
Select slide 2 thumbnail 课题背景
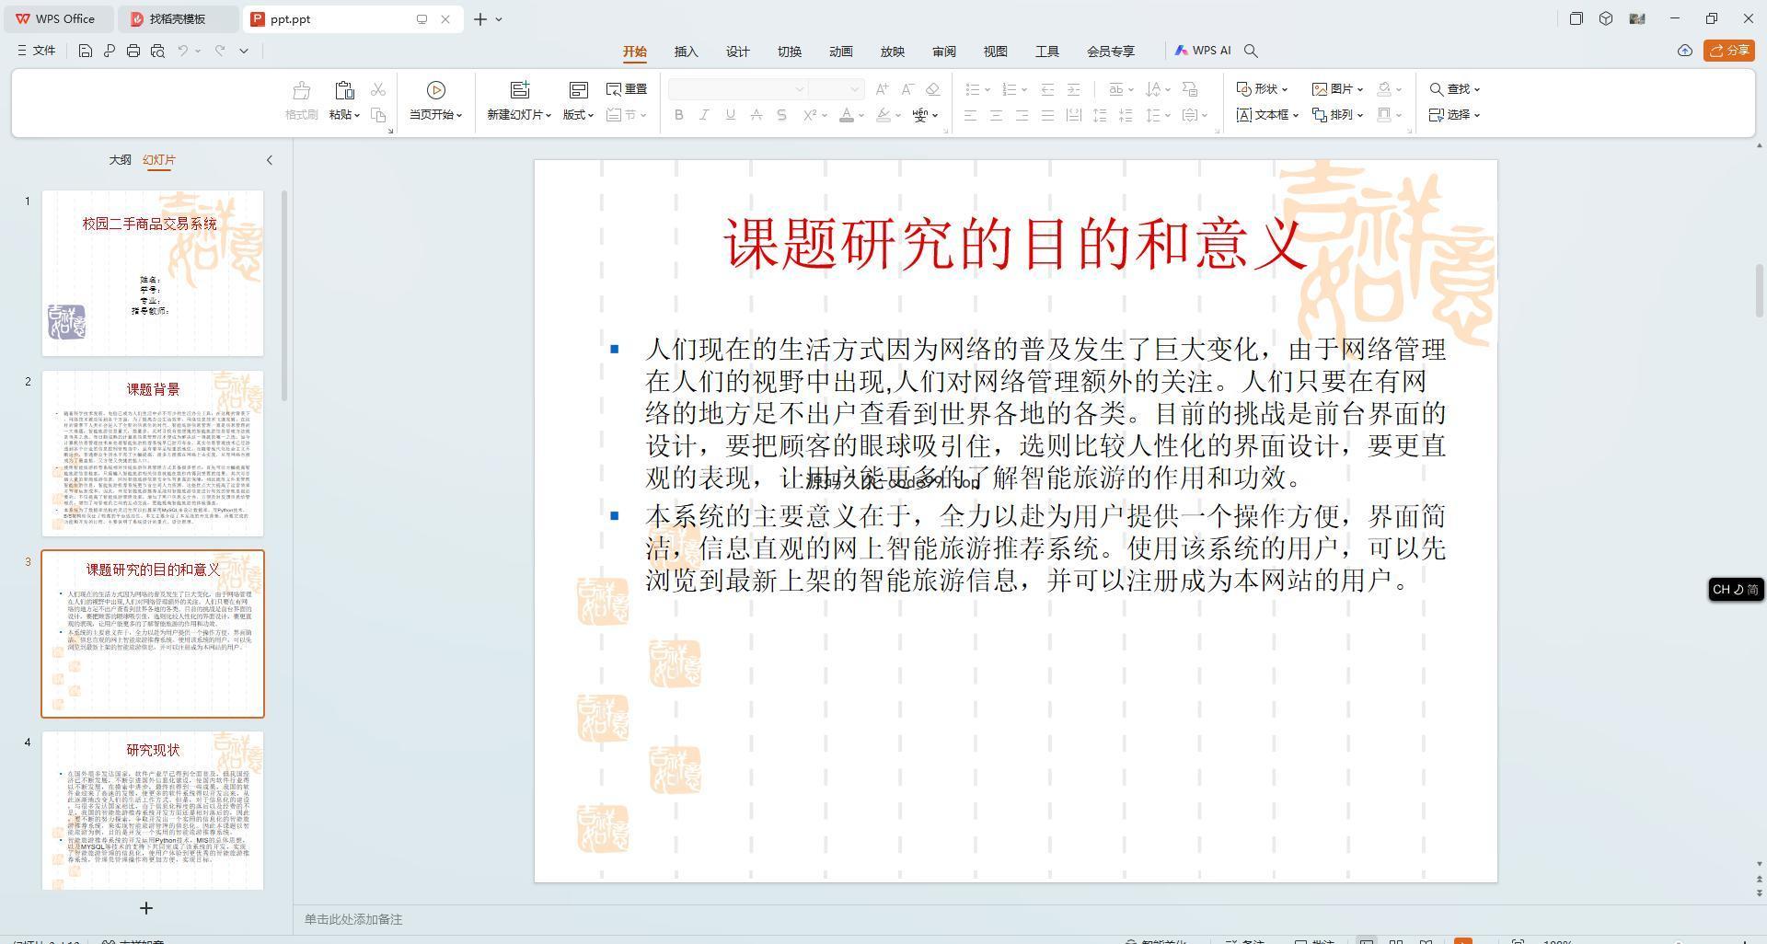pyautogui.click(x=153, y=454)
